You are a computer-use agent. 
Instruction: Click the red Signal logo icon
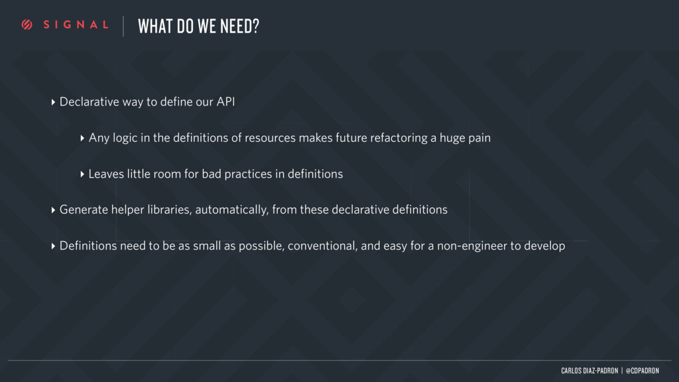[27, 25]
